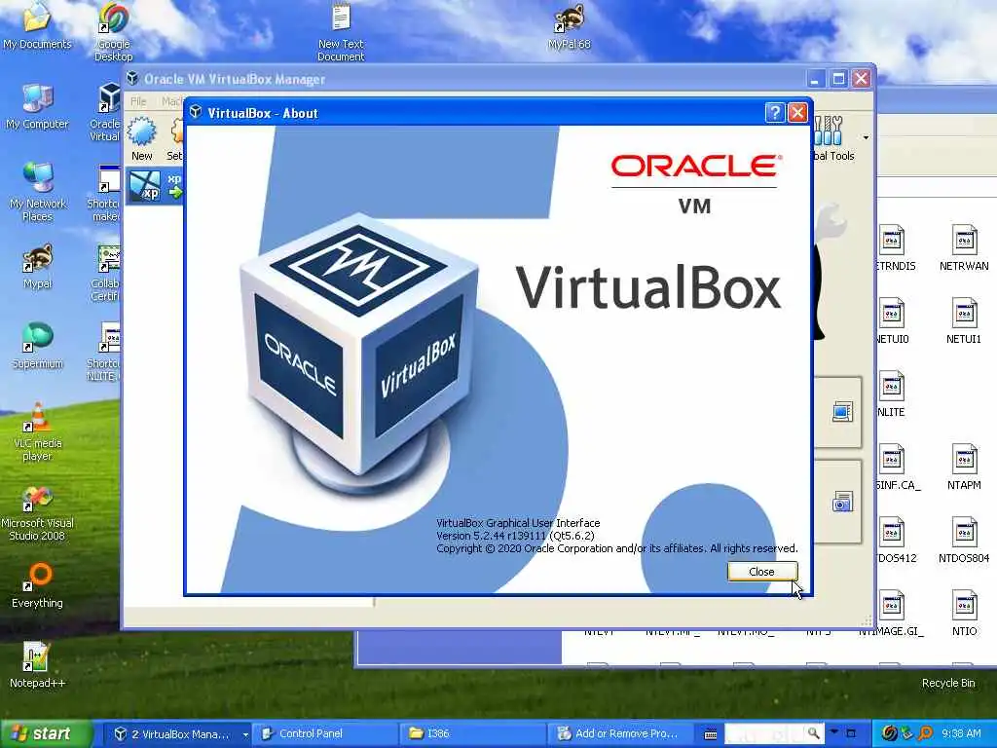Click the help question mark in About dialog
Image resolution: width=997 pixels, height=748 pixels.
click(x=774, y=113)
